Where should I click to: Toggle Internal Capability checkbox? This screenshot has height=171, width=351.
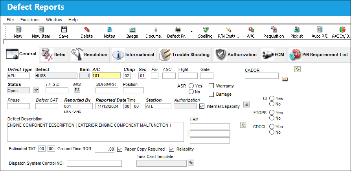[202, 106]
